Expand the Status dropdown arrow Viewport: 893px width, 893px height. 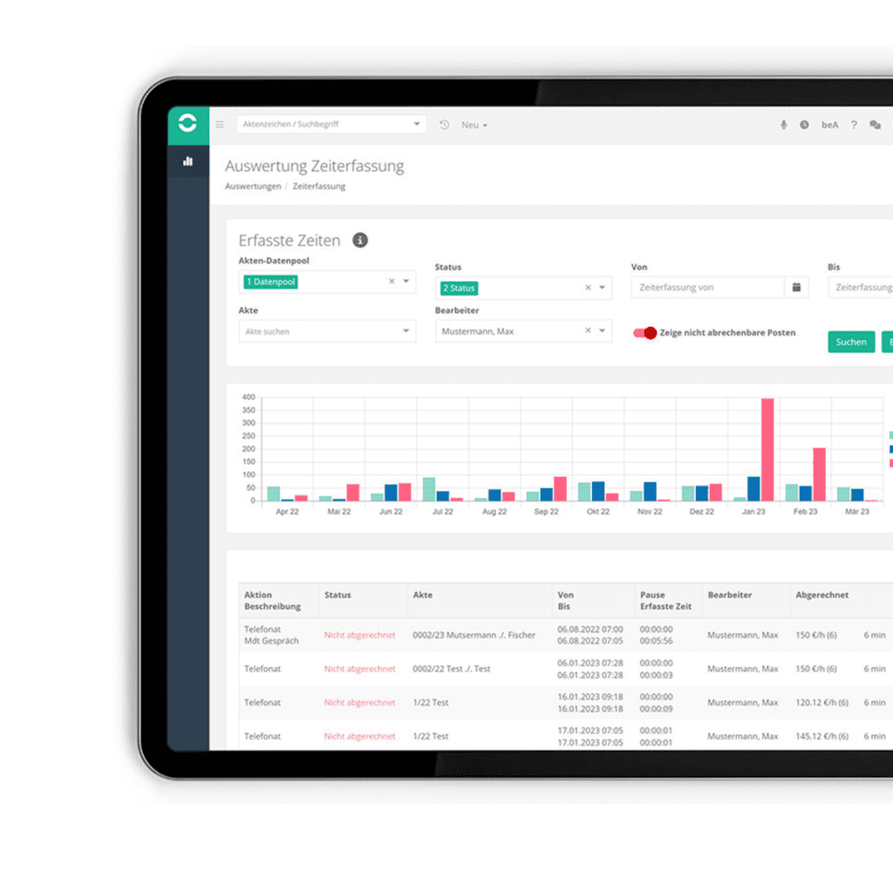602,288
